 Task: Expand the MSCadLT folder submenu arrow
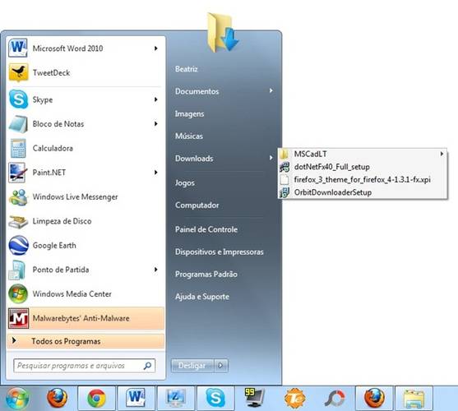pos(442,154)
